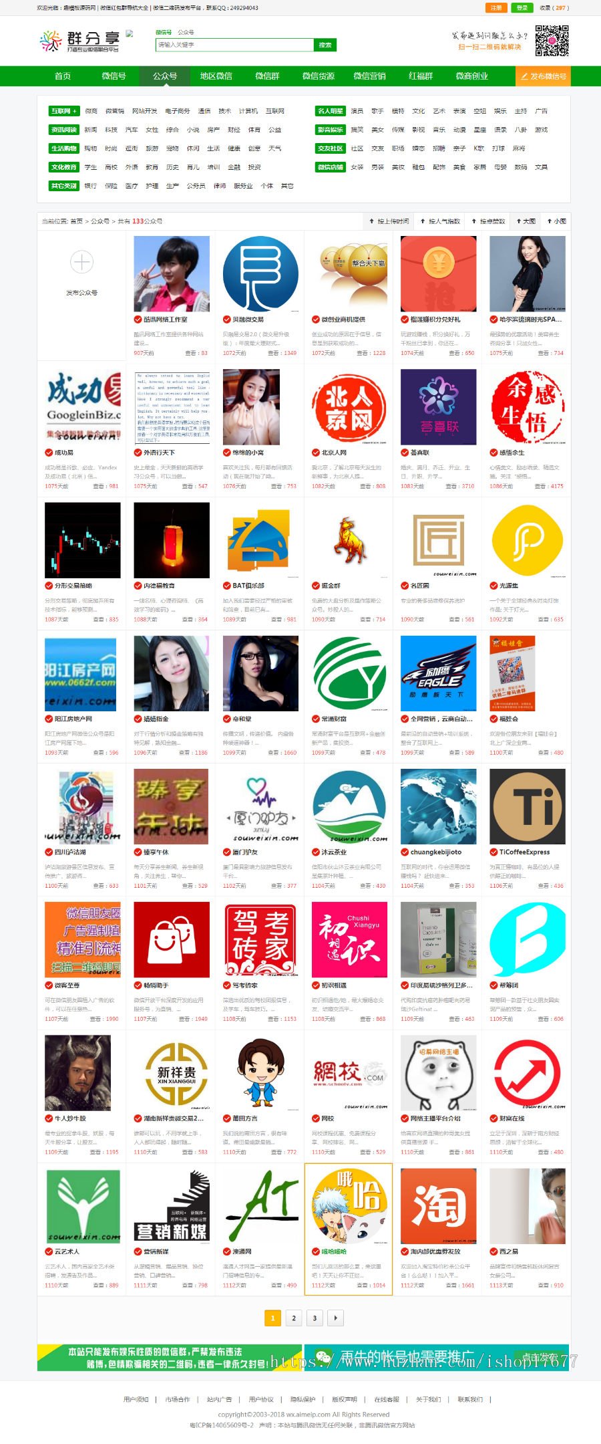
Task: Click the 群分享 site logo
Action: click(79, 41)
